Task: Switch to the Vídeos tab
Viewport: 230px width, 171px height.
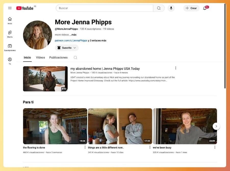Action: [40, 58]
